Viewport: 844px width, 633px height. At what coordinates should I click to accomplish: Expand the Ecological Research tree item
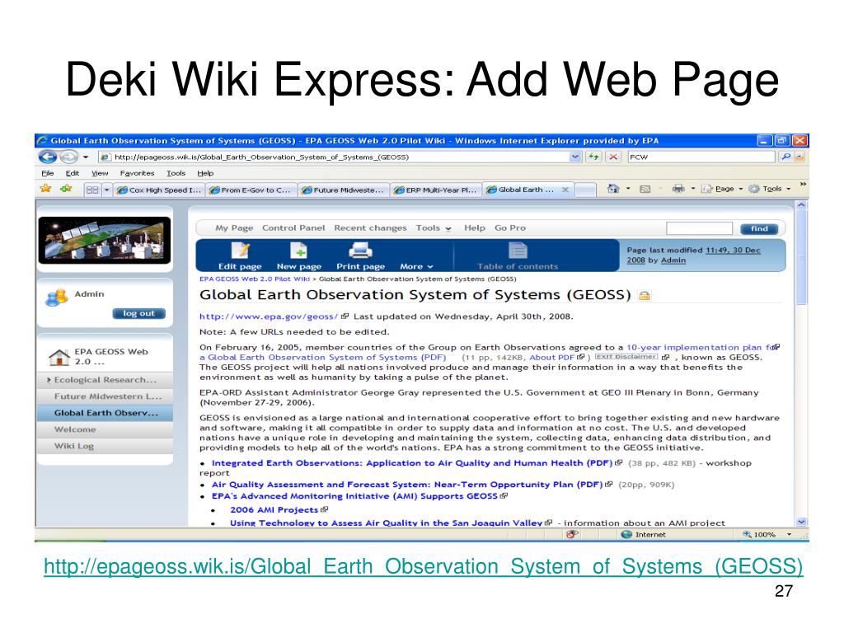[49, 380]
